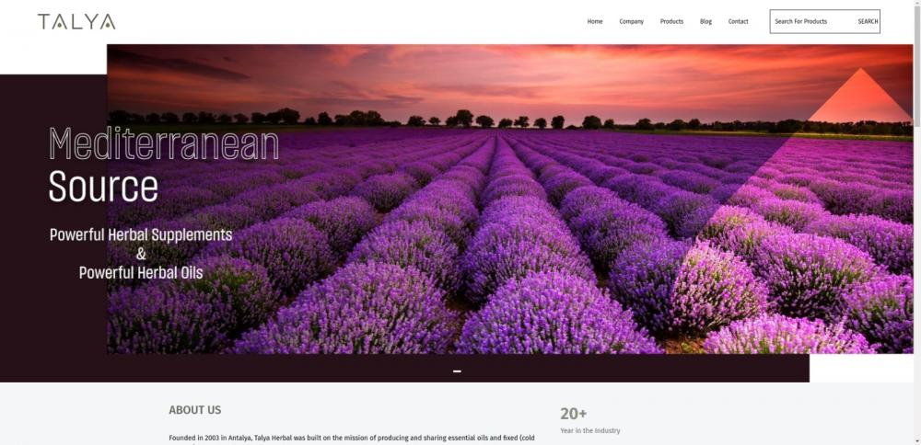The height and width of the screenshot is (445, 921).
Task: Click the Founded in 2003 in Antalya paragraph
Action: [352, 439]
